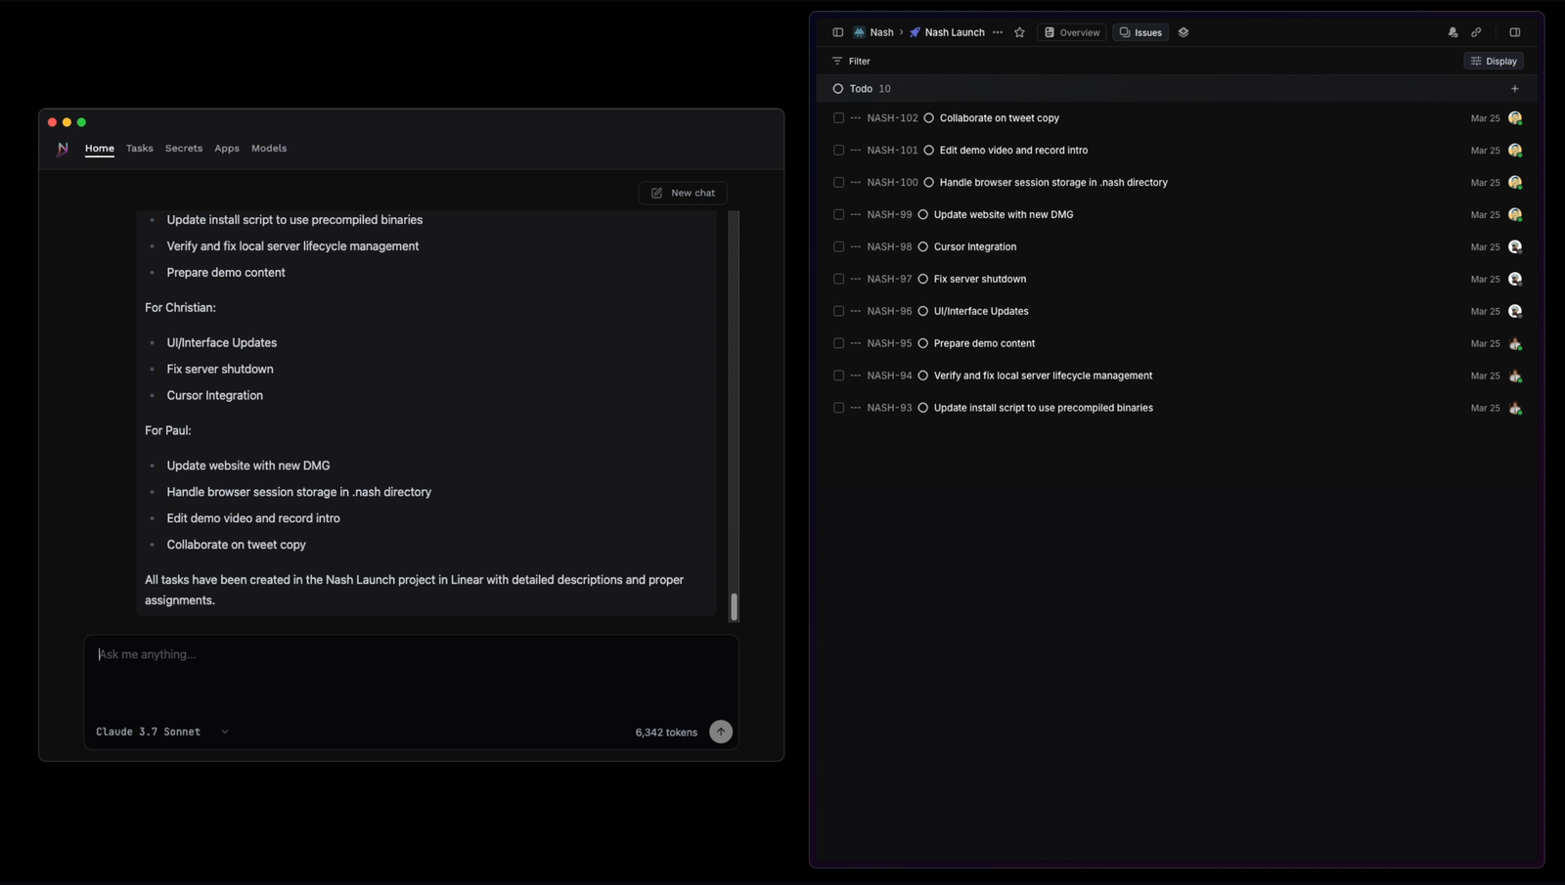Open the right details panel icon

point(1514,32)
